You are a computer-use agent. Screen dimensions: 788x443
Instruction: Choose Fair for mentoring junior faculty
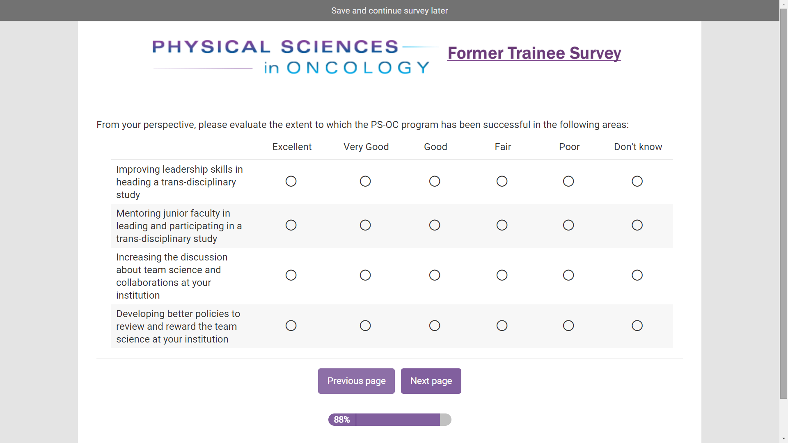[x=502, y=225]
